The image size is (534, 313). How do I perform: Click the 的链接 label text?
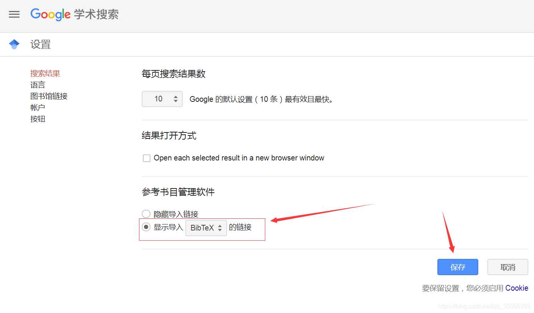click(240, 227)
